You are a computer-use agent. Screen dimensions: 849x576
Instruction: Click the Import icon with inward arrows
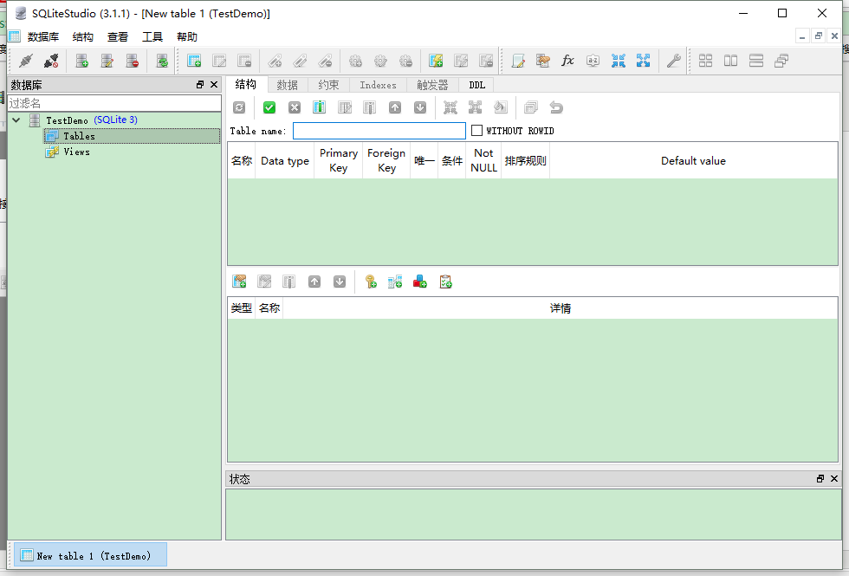point(619,61)
